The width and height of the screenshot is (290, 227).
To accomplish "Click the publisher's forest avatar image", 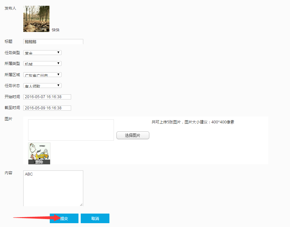I will 36,19.
